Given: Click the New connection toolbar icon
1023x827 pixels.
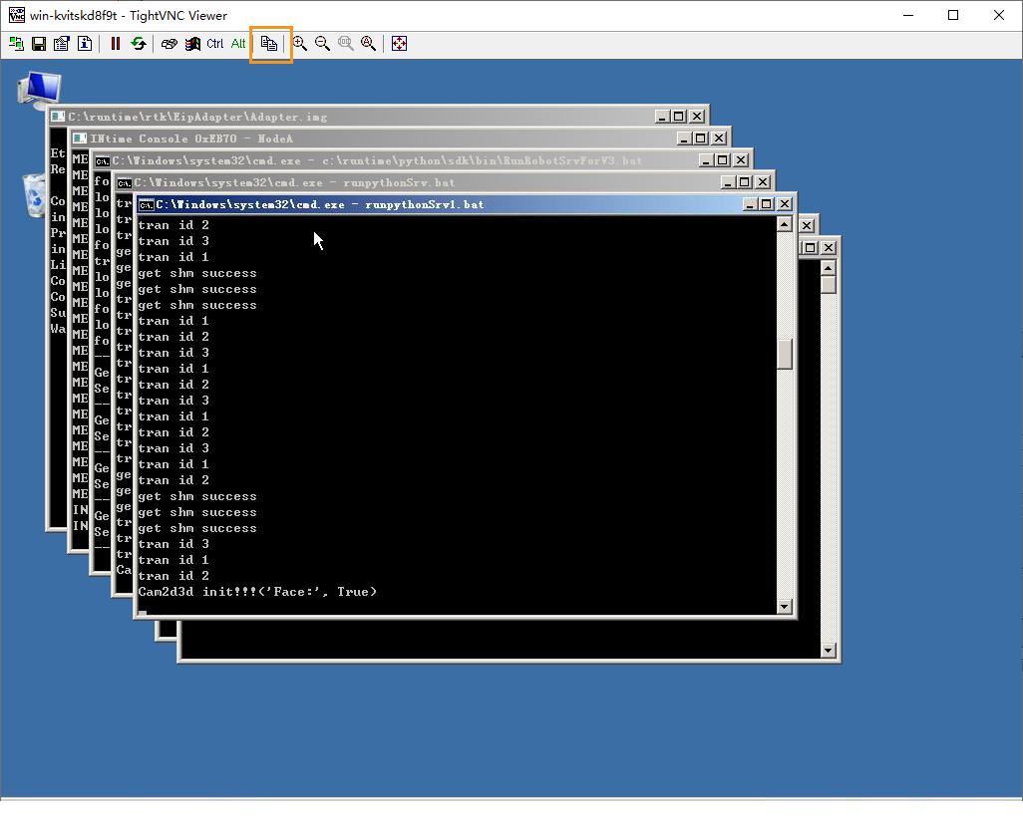Looking at the screenshot, I should (x=16, y=44).
